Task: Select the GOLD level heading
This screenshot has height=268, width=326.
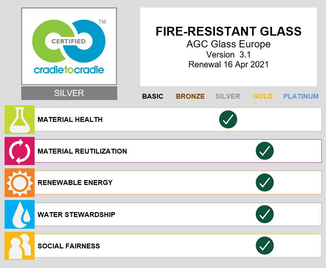Action: (x=262, y=96)
